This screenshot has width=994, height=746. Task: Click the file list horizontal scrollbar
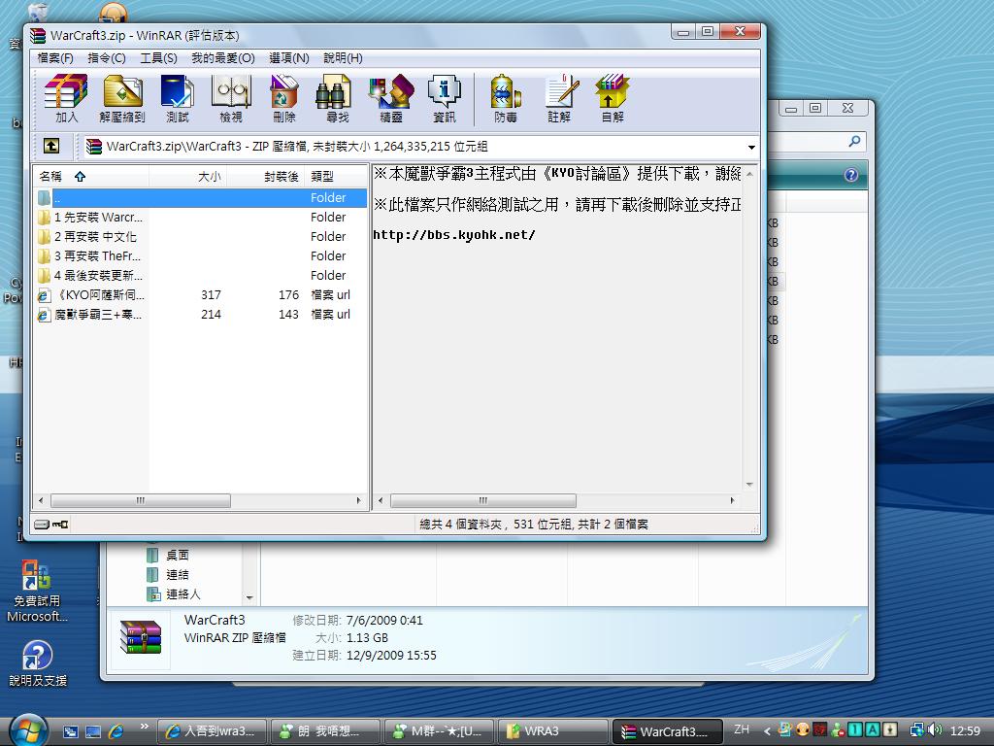point(141,501)
